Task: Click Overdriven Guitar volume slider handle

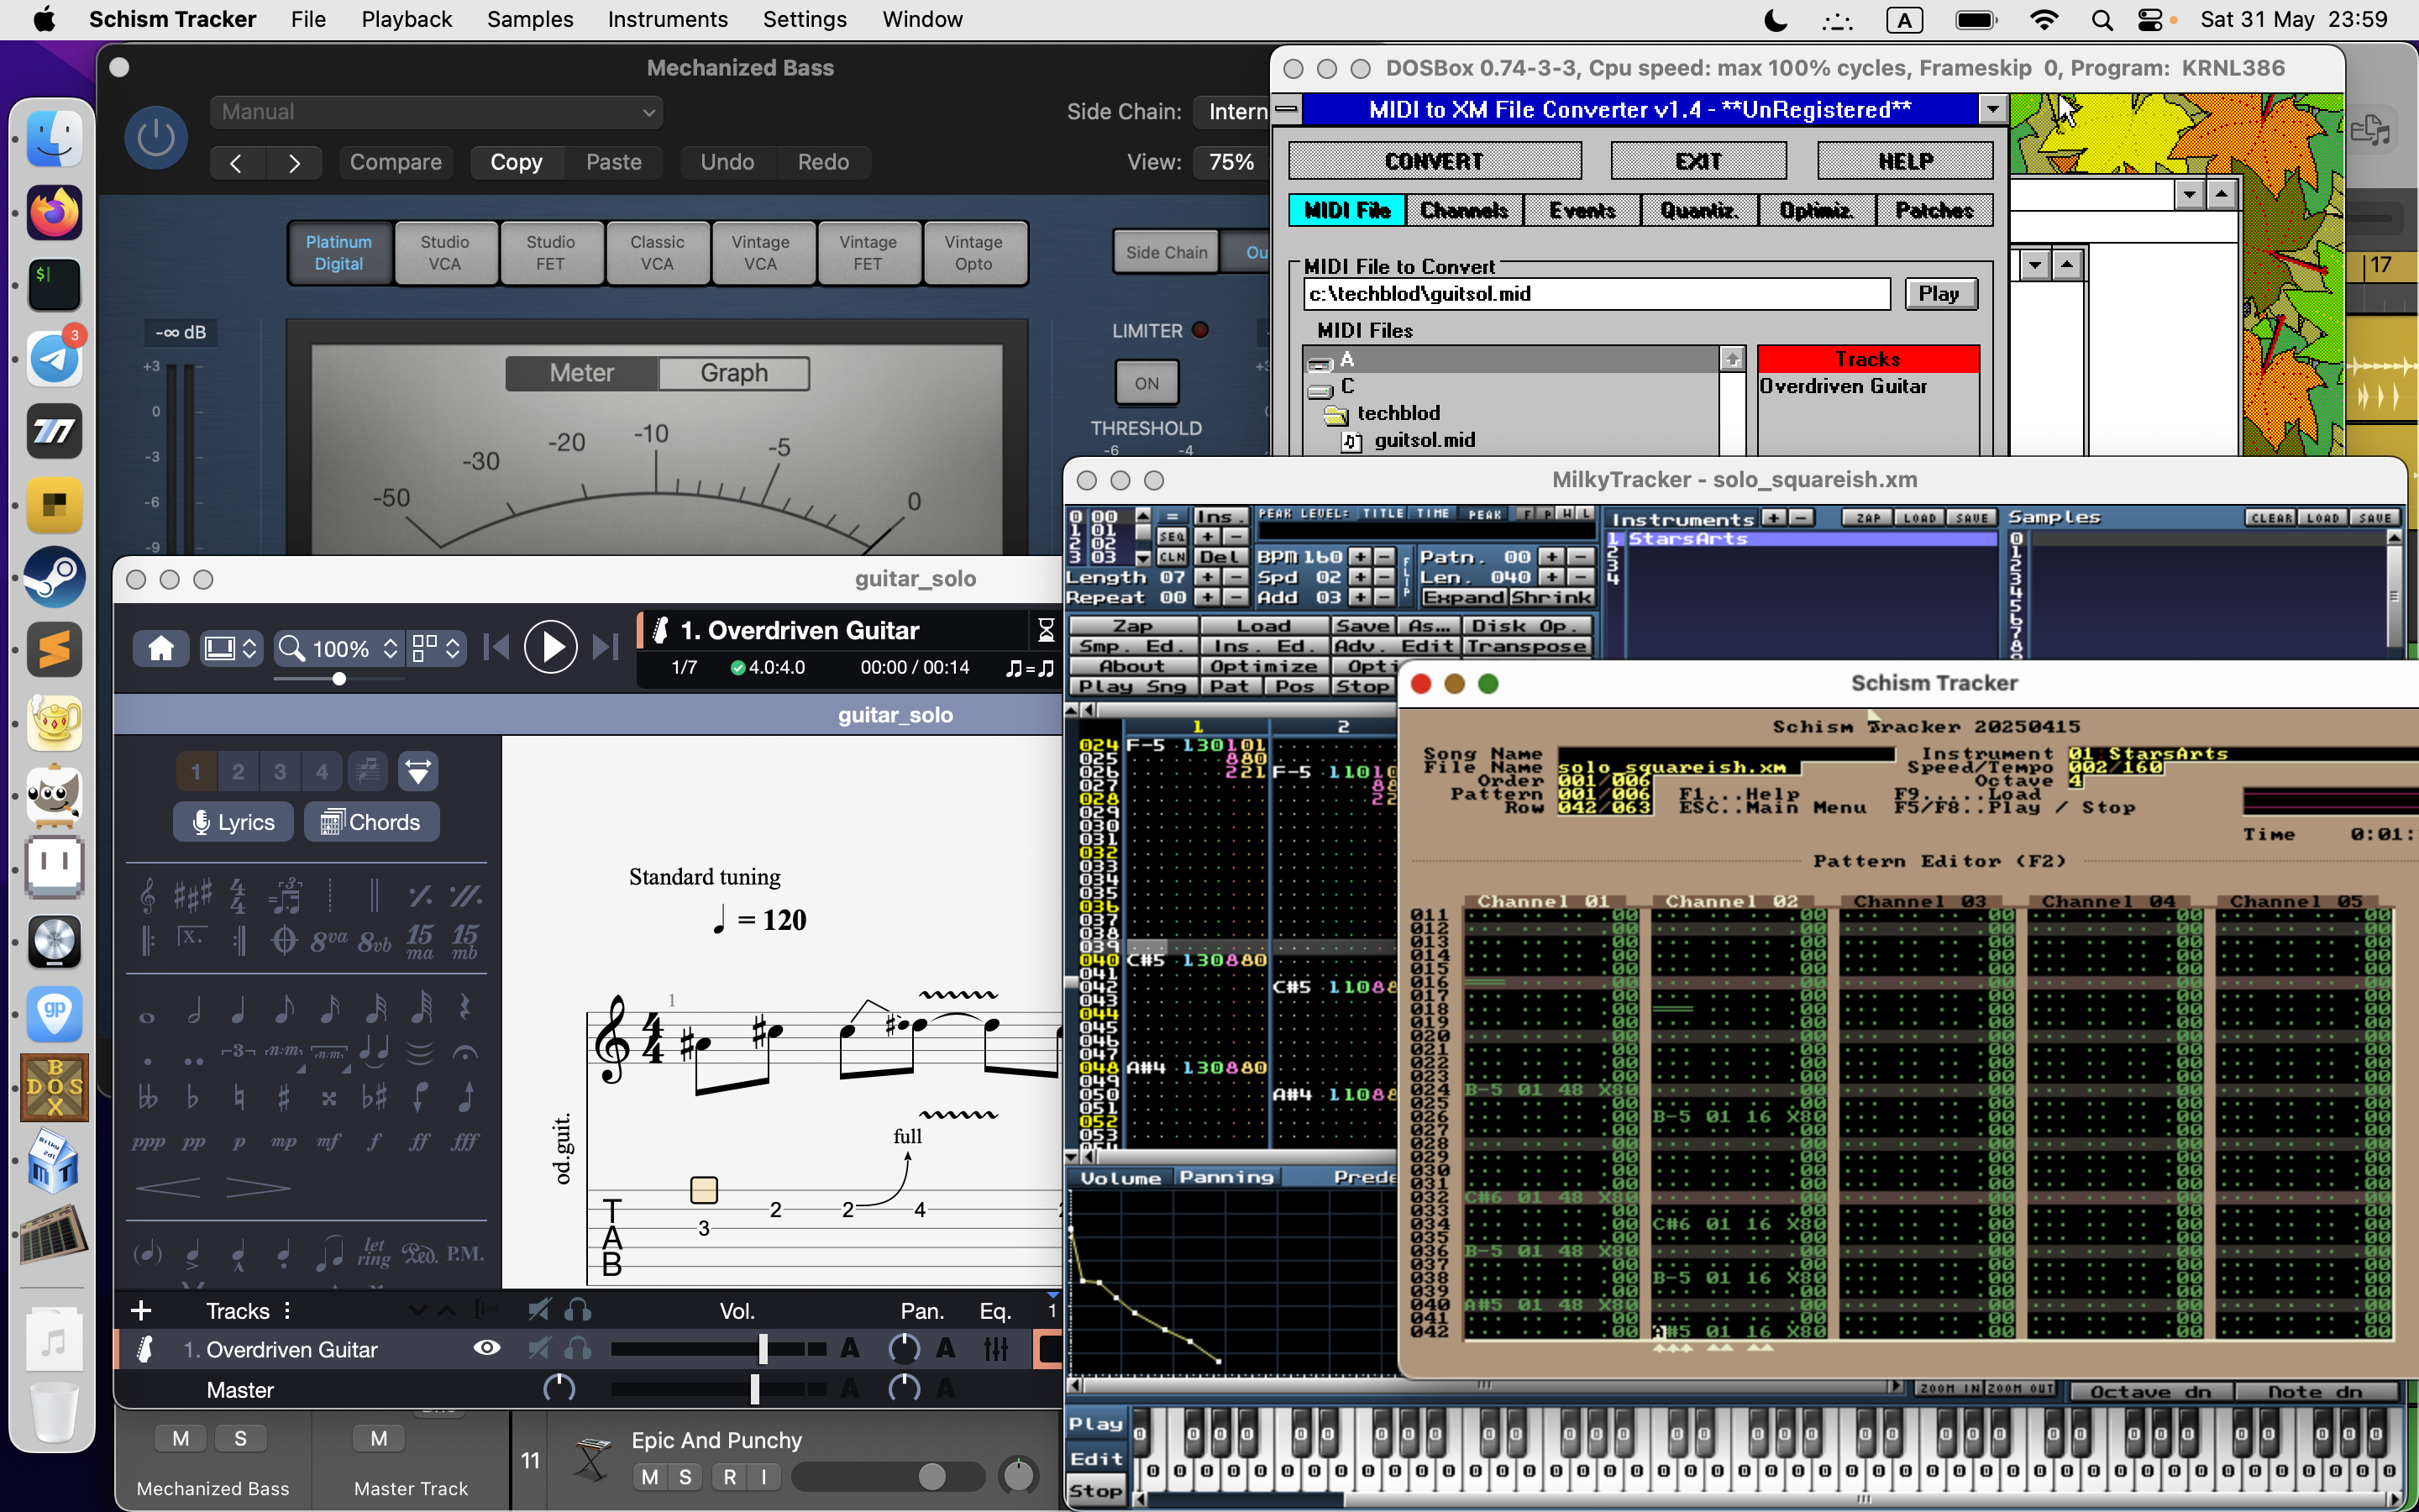Action: click(x=763, y=1349)
